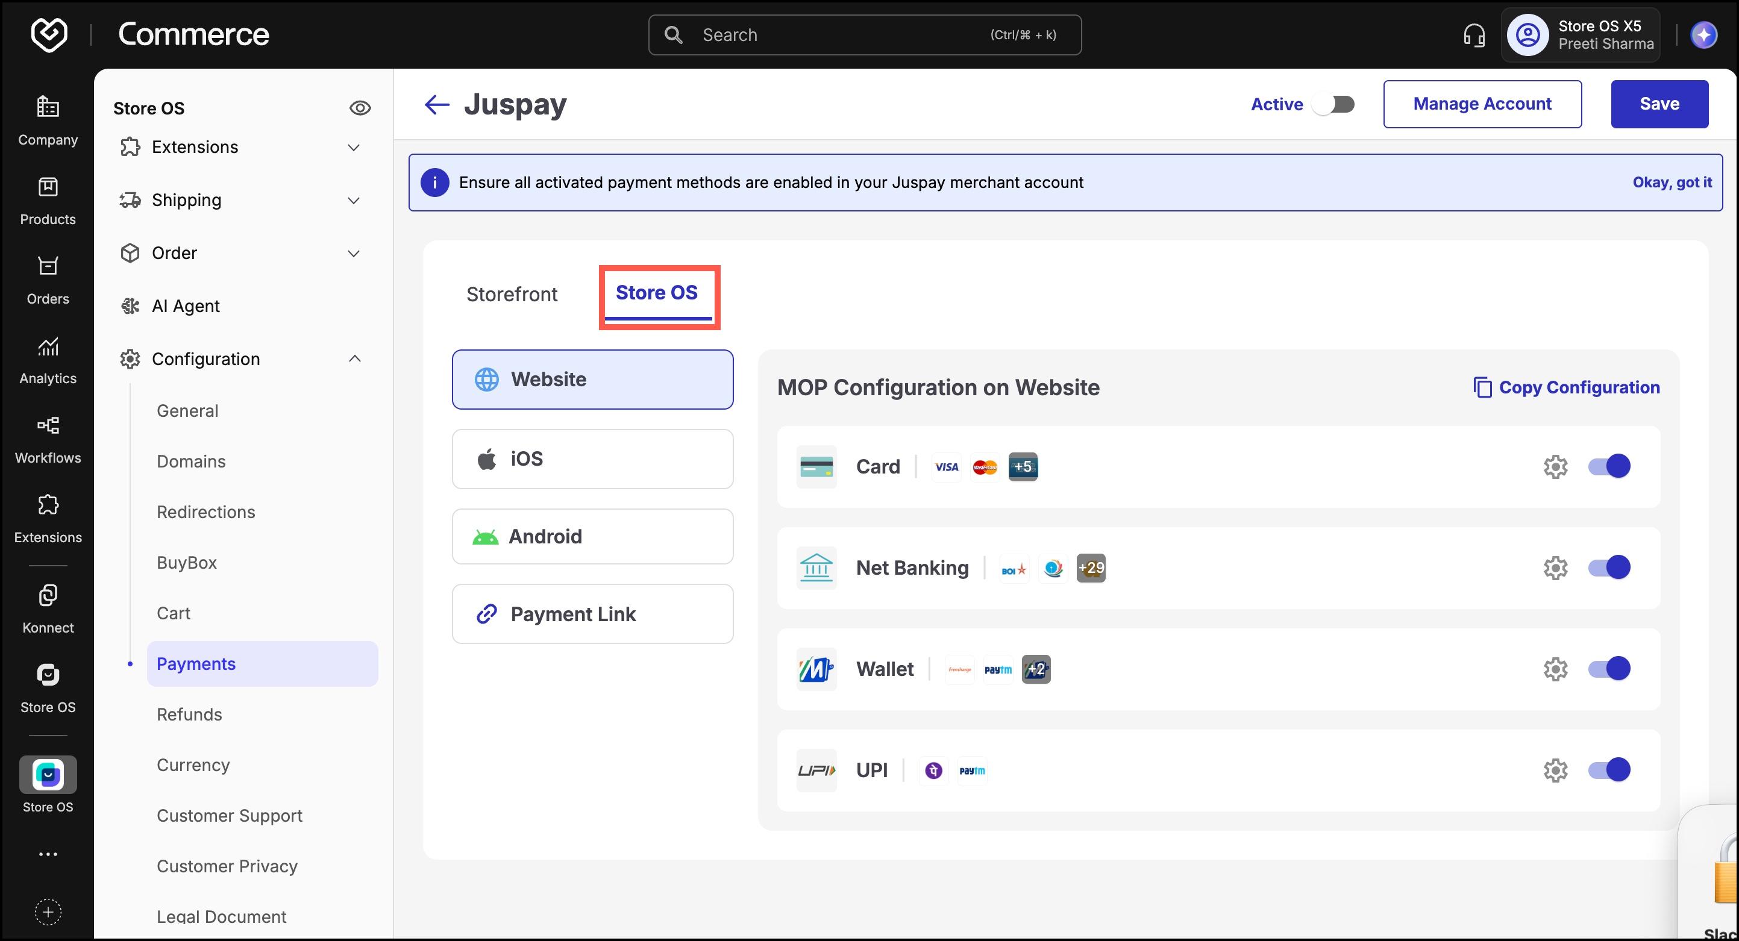This screenshot has height=941, width=1739.
Task: Click the user profile avatar icon
Action: tap(1528, 35)
